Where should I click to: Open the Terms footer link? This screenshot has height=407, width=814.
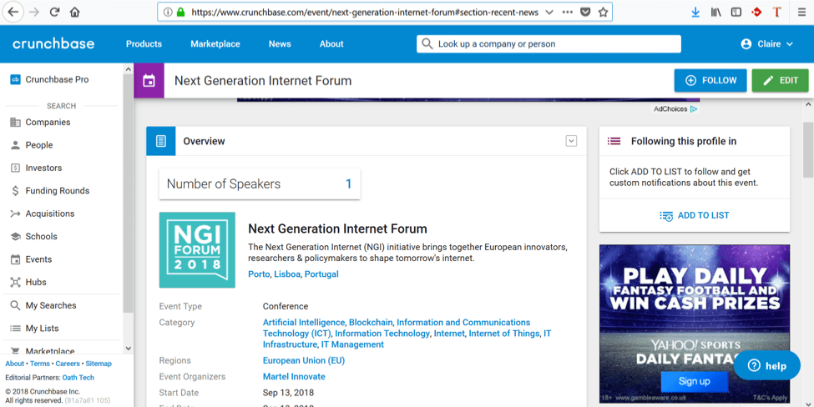pos(40,364)
